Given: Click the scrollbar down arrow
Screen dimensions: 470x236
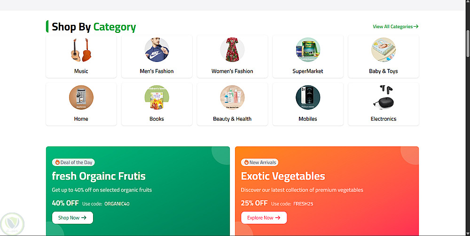Looking at the screenshot, I should 468,233.
